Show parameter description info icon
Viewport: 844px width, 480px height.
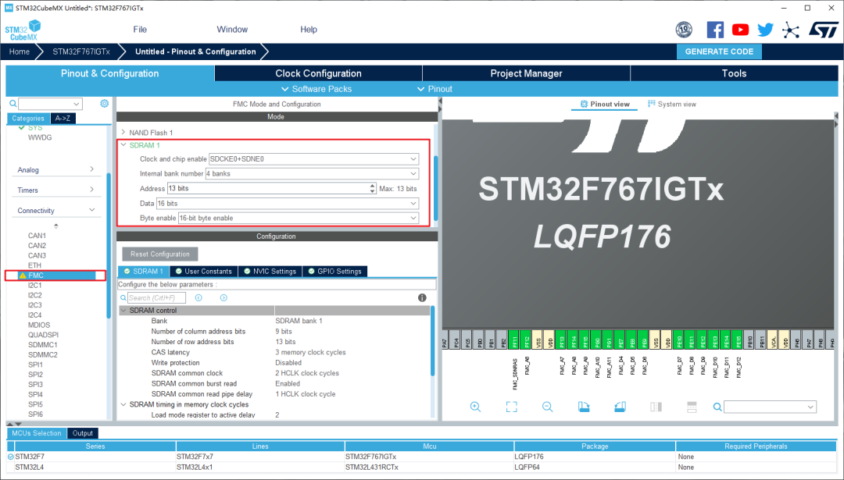(x=422, y=298)
